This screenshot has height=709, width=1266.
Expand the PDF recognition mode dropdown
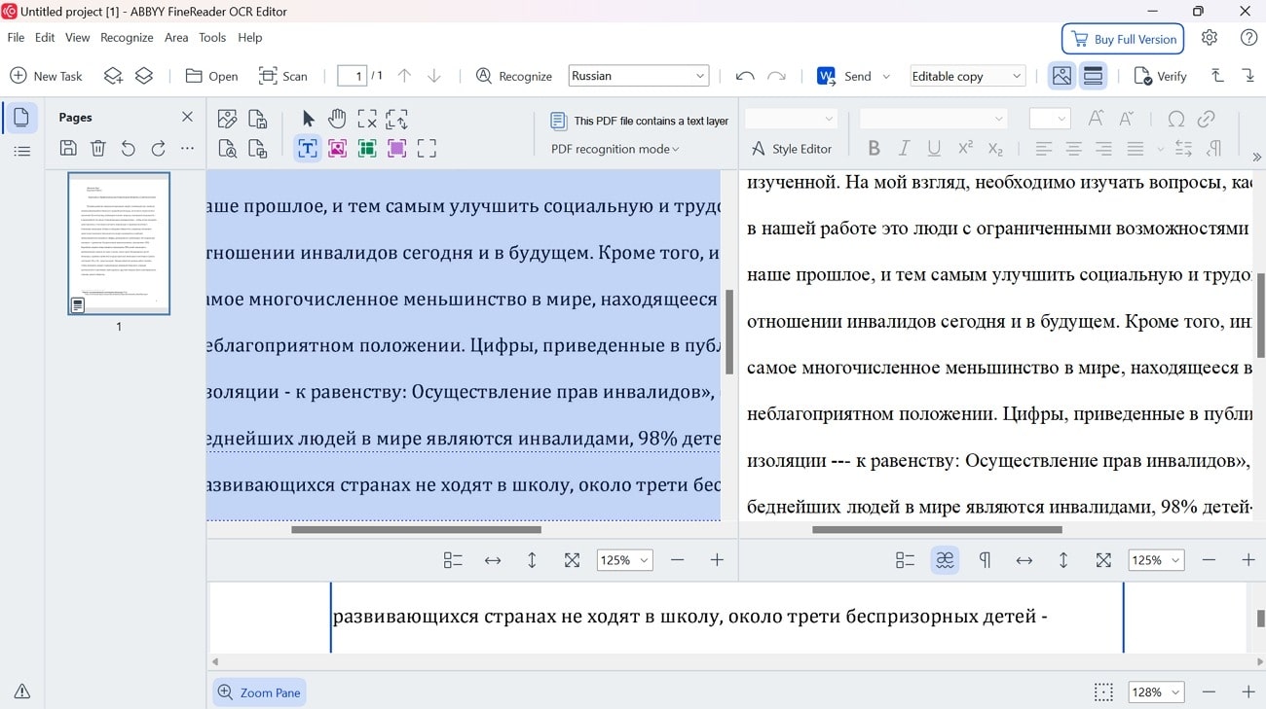pos(615,149)
